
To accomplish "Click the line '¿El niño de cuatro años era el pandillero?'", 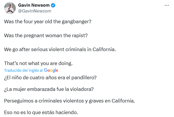I will (x=50, y=78).
